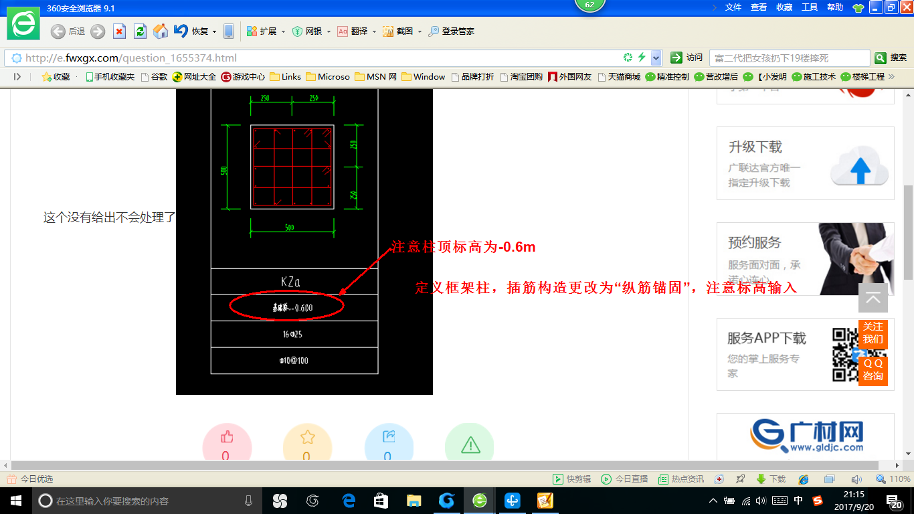
Task: Open the 查看 menu
Action: click(x=759, y=7)
